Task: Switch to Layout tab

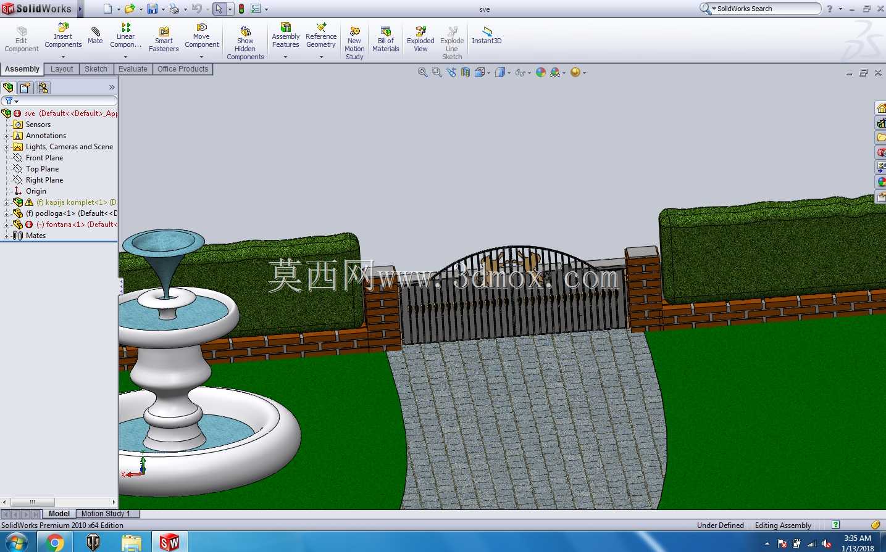Action: [x=62, y=69]
